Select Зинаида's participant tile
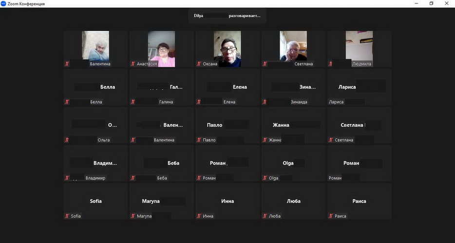Image resolution: width=455 pixels, height=243 pixels. (x=293, y=88)
